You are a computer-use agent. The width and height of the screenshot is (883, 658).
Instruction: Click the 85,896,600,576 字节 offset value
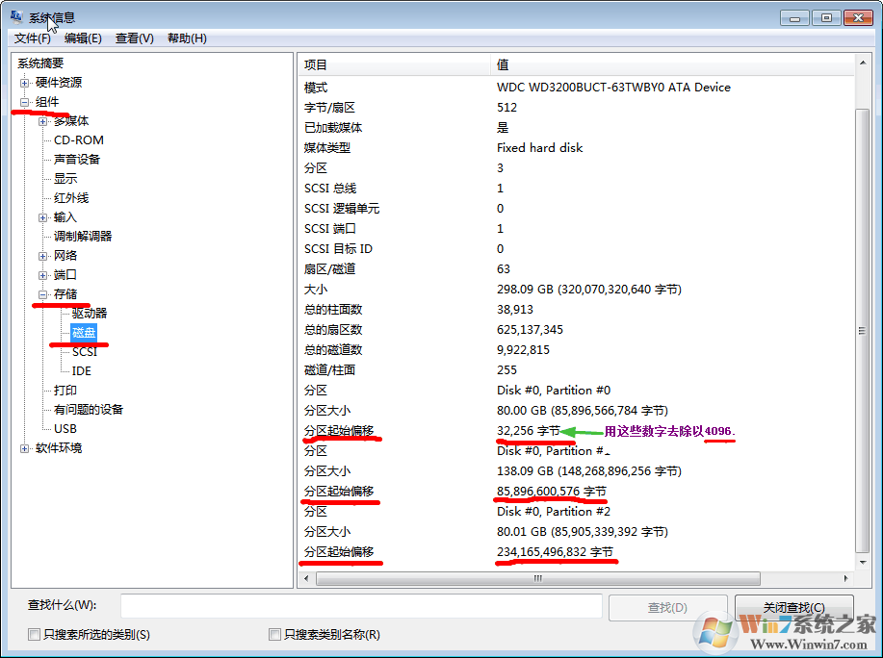tap(552, 492)
